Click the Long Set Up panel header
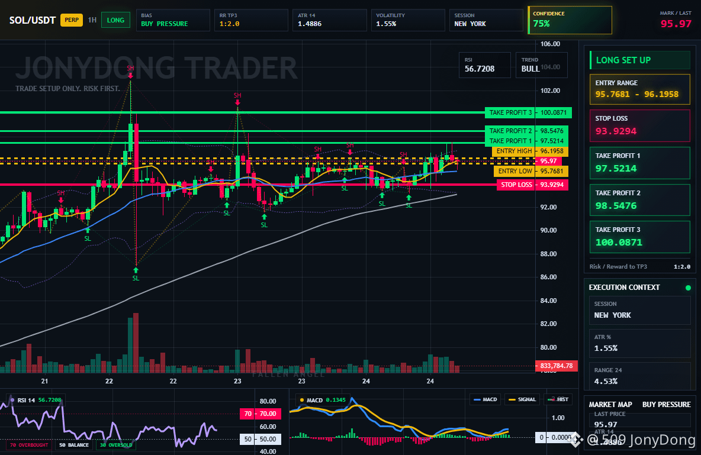701x455 pixels. click(x=640, y=60)
